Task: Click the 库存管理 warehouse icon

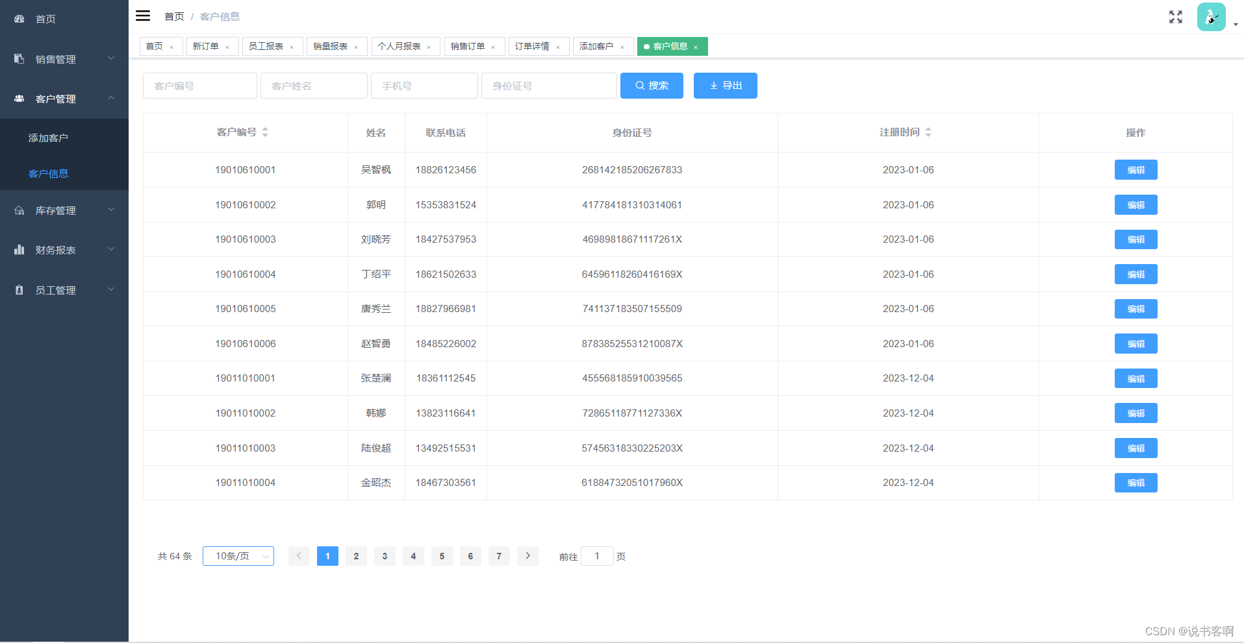Action: point(19,210)
